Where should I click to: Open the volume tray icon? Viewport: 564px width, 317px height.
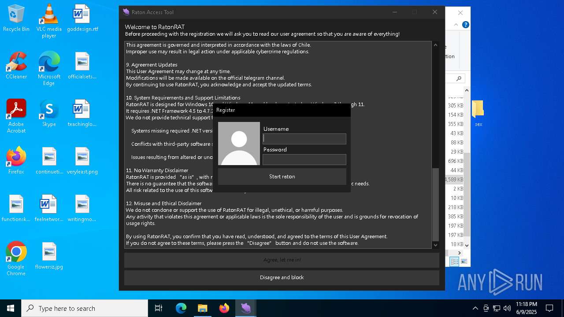point(507,308)
